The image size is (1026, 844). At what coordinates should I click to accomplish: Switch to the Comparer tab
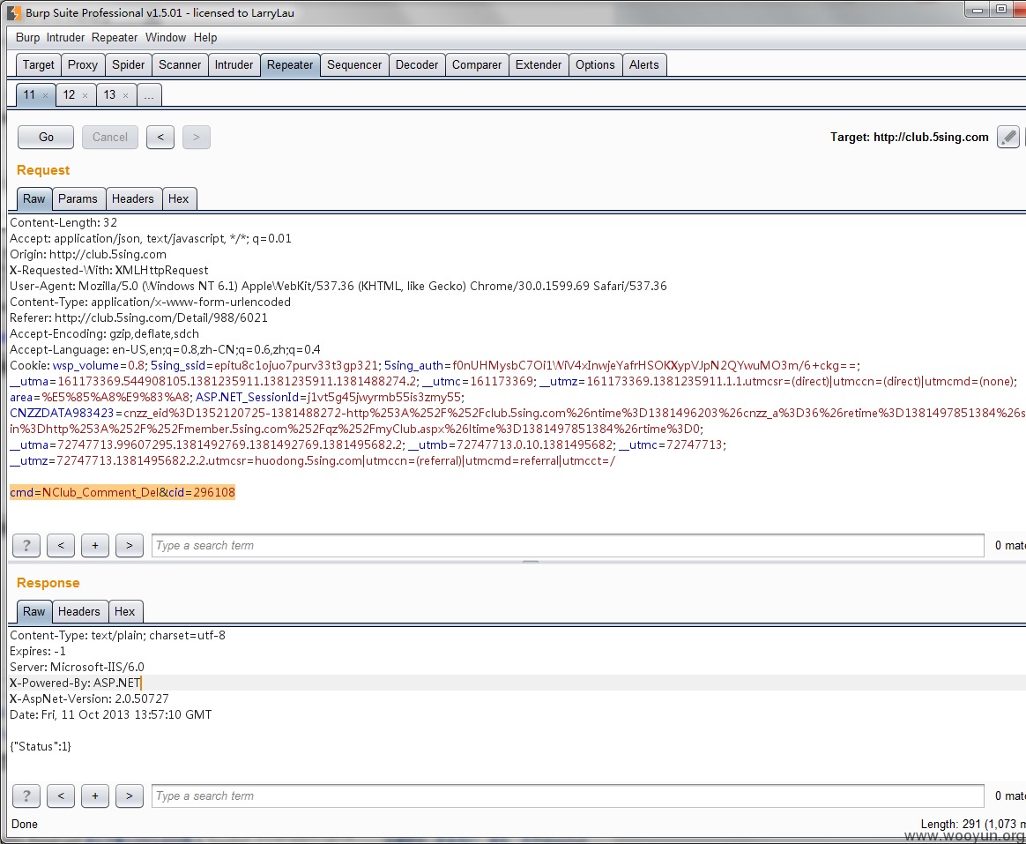(x=476, y=65)
